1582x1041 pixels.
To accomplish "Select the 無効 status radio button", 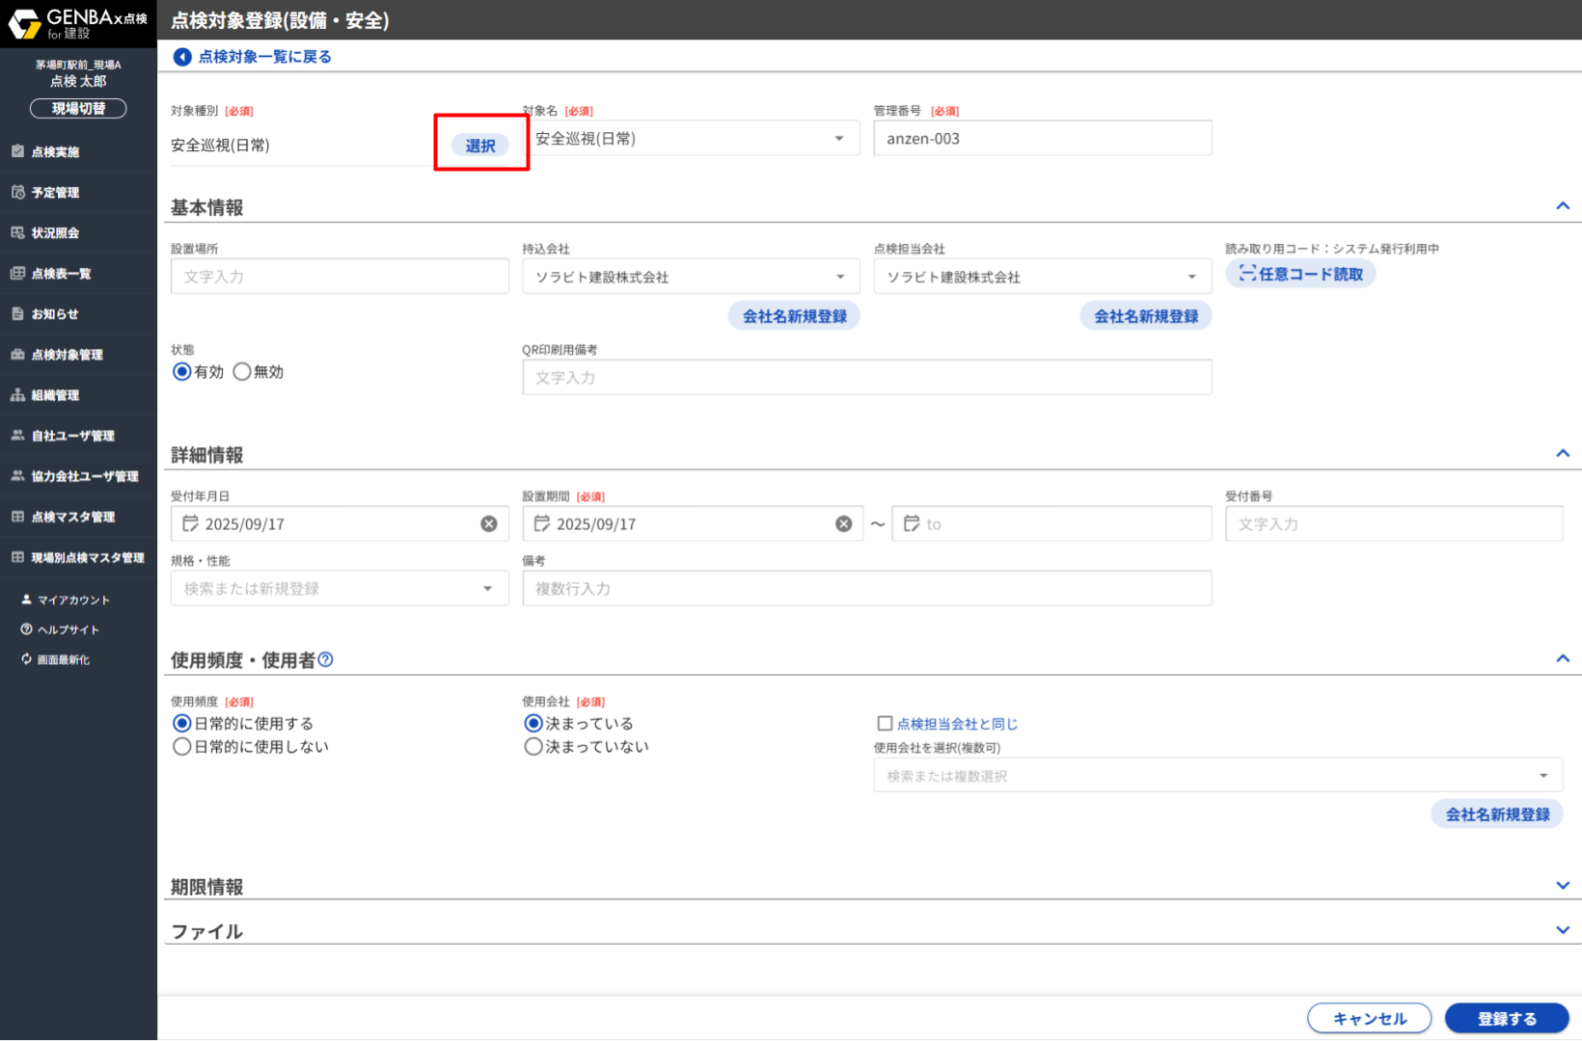I will 242,372.
